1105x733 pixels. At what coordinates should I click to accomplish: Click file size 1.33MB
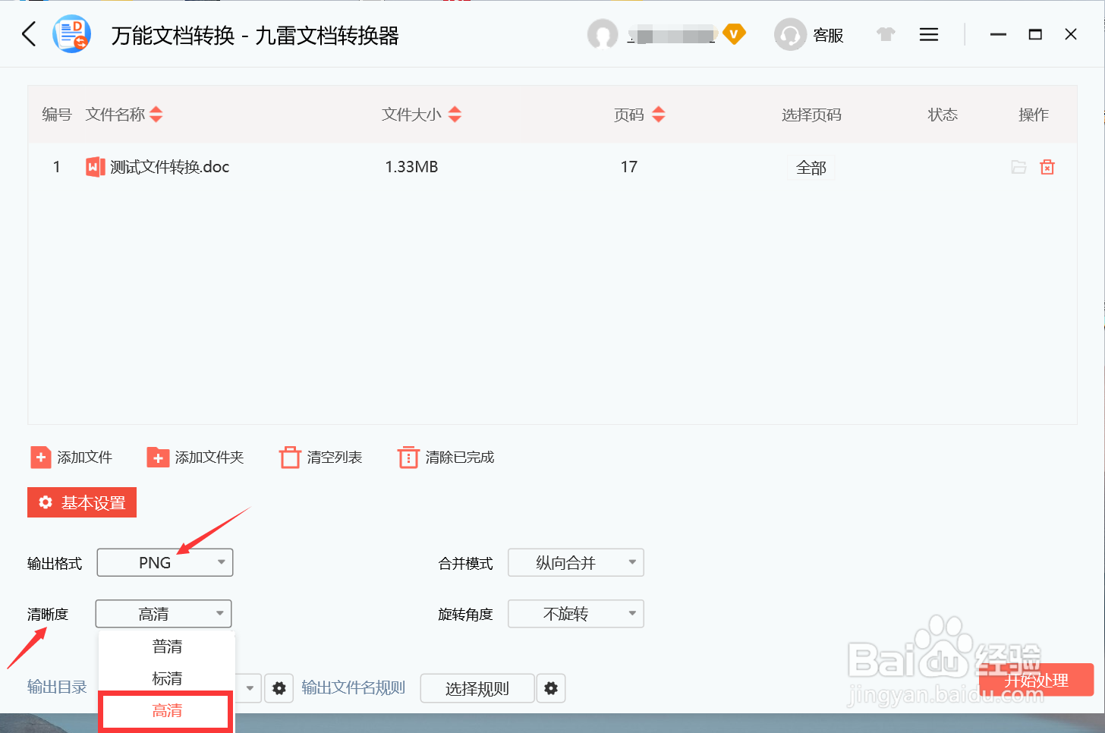(411, 167)
